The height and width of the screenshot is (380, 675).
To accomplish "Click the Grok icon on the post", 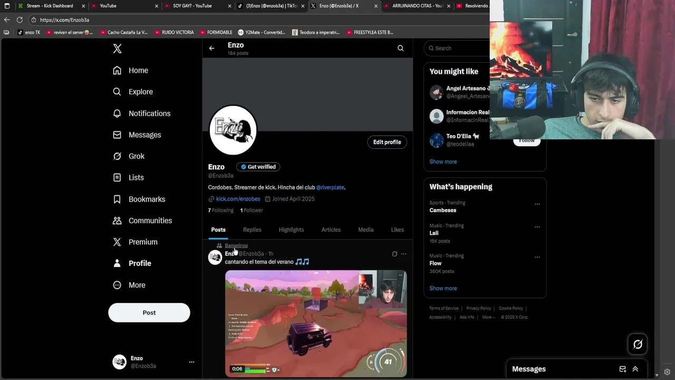I will 394,254.
